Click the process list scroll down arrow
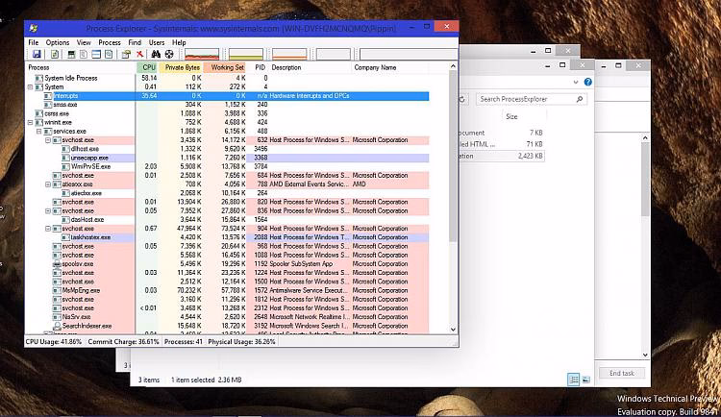Viewport: 721px width, 417px height. pyautogui.click(x=453, y=330)
